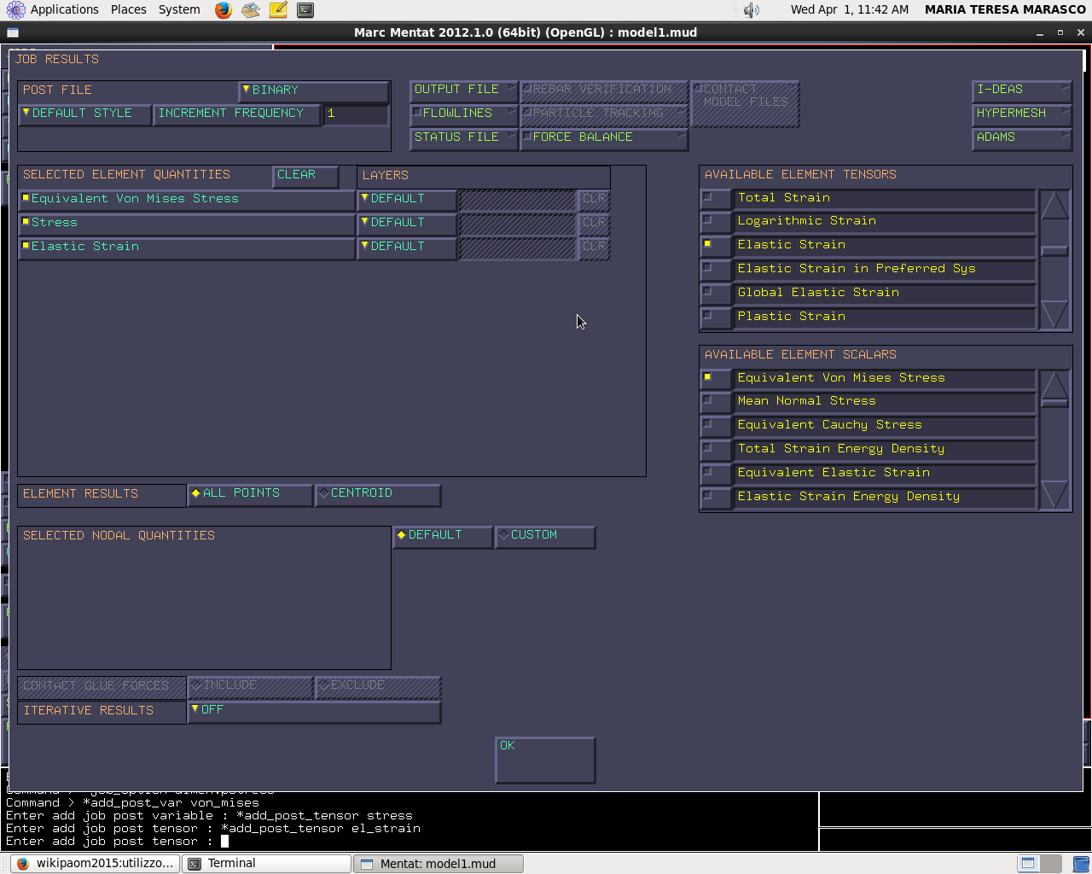
Task: Launch Firefox from the top panel
Action: coord(224,10)
